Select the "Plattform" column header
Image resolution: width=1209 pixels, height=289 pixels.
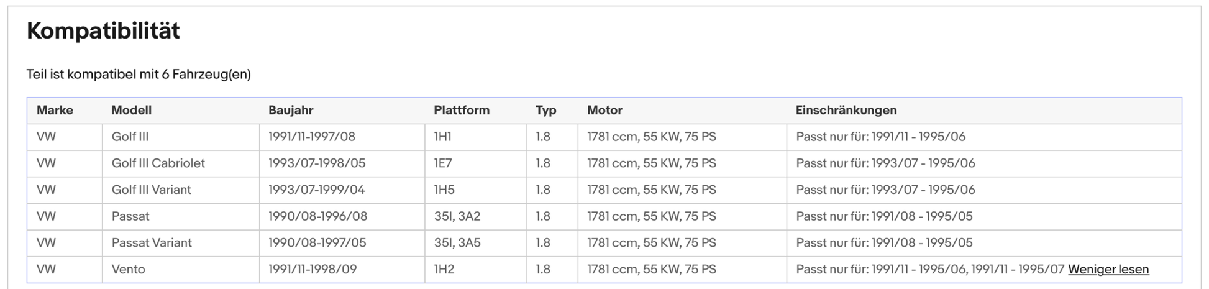point(461,110)
